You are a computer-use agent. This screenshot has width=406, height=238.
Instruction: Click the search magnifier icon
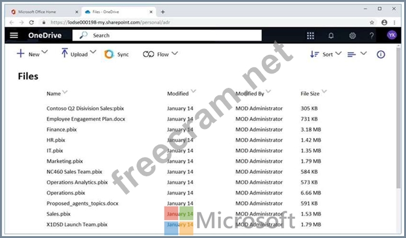coord(84,35)
